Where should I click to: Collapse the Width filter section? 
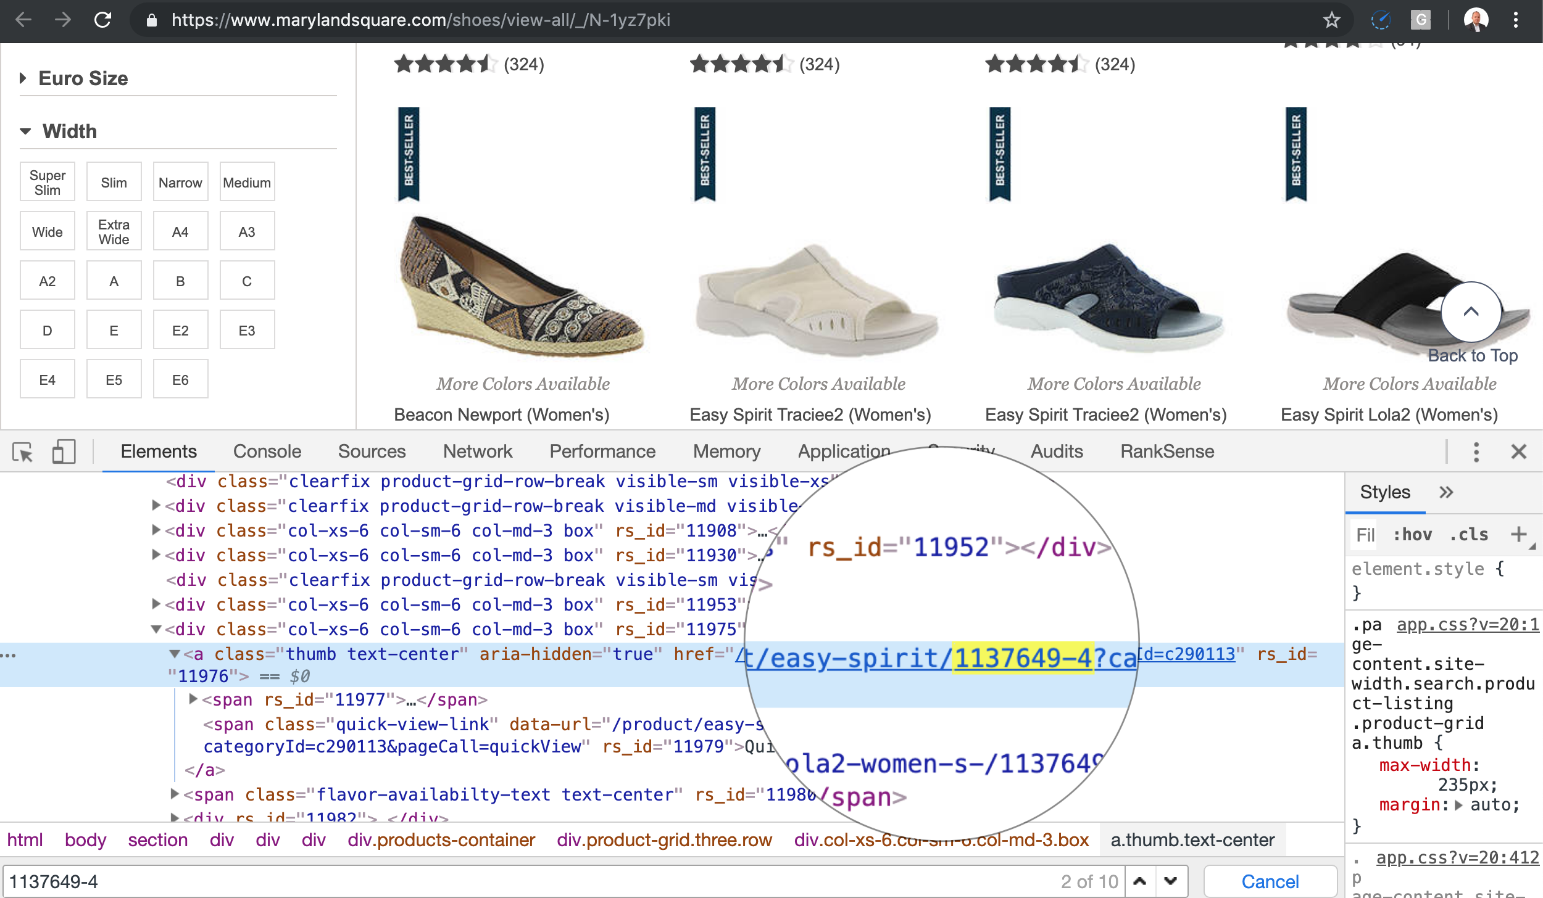tap(69, 131)
